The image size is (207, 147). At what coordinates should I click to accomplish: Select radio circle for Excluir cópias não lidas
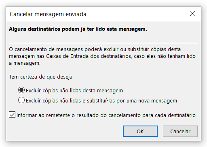coord(21,90)
